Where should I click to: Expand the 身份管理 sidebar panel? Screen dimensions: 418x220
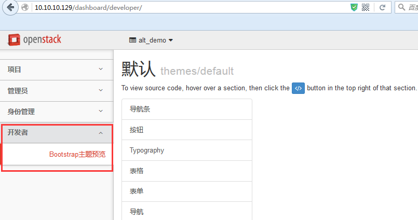pyautogui.click(x=57, y=112)
